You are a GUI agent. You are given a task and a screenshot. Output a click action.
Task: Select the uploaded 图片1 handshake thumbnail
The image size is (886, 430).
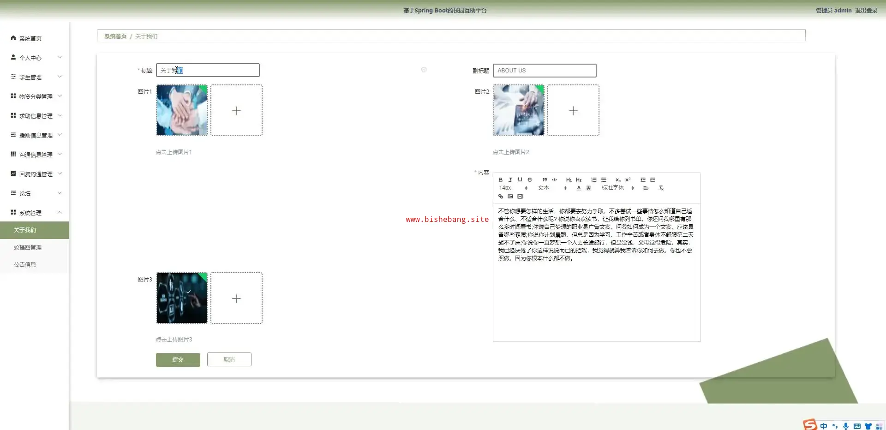click(x=182, y=110)
